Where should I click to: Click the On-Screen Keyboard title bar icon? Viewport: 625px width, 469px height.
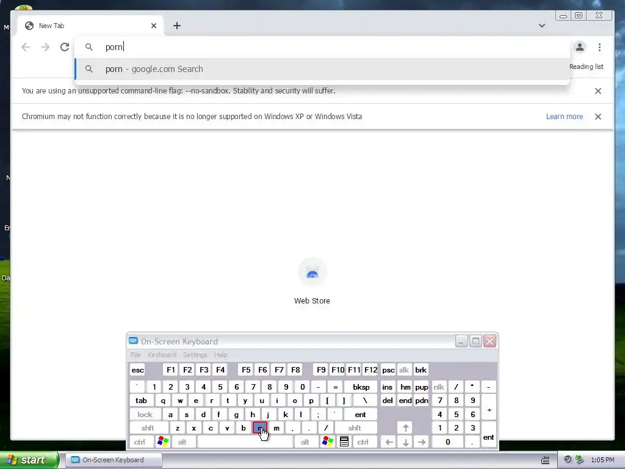134,341
